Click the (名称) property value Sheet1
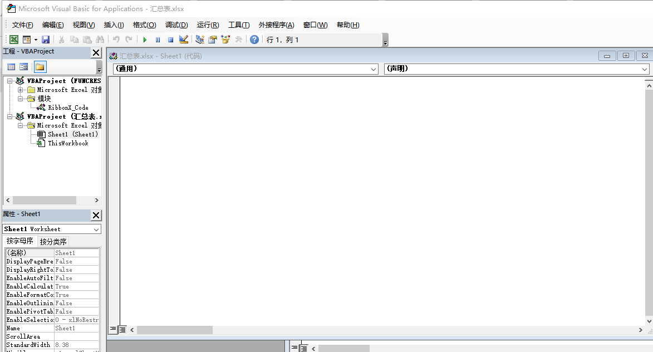 click(x=77, y=253)
